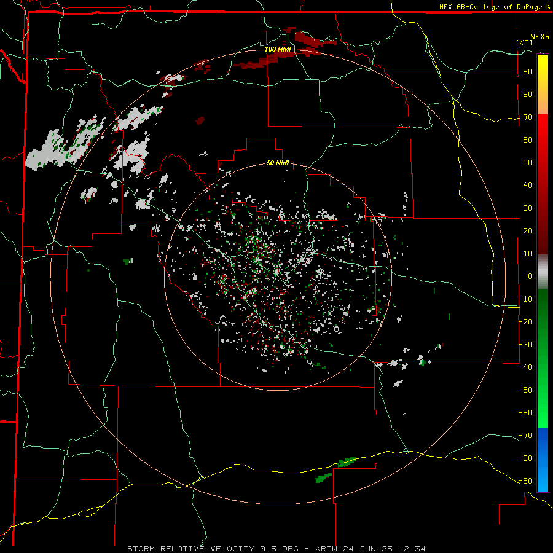Click the [KT] units label

pos(525,42)
